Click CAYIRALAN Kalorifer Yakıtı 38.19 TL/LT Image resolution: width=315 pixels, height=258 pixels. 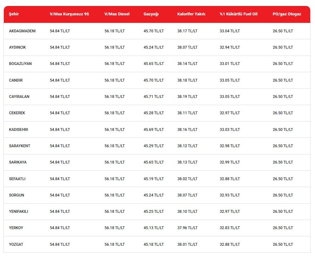point(187,96)
